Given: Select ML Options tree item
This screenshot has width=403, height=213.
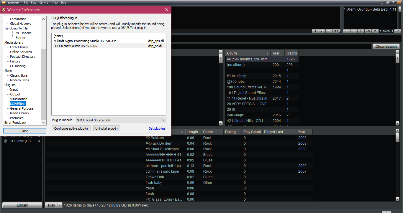Looking at the screenshot, I should [x=24, y=33].
